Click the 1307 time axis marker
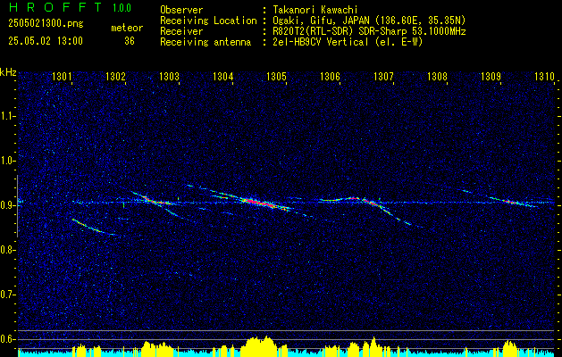The width and height of the screenshot is (562, 357). point(383,76)
